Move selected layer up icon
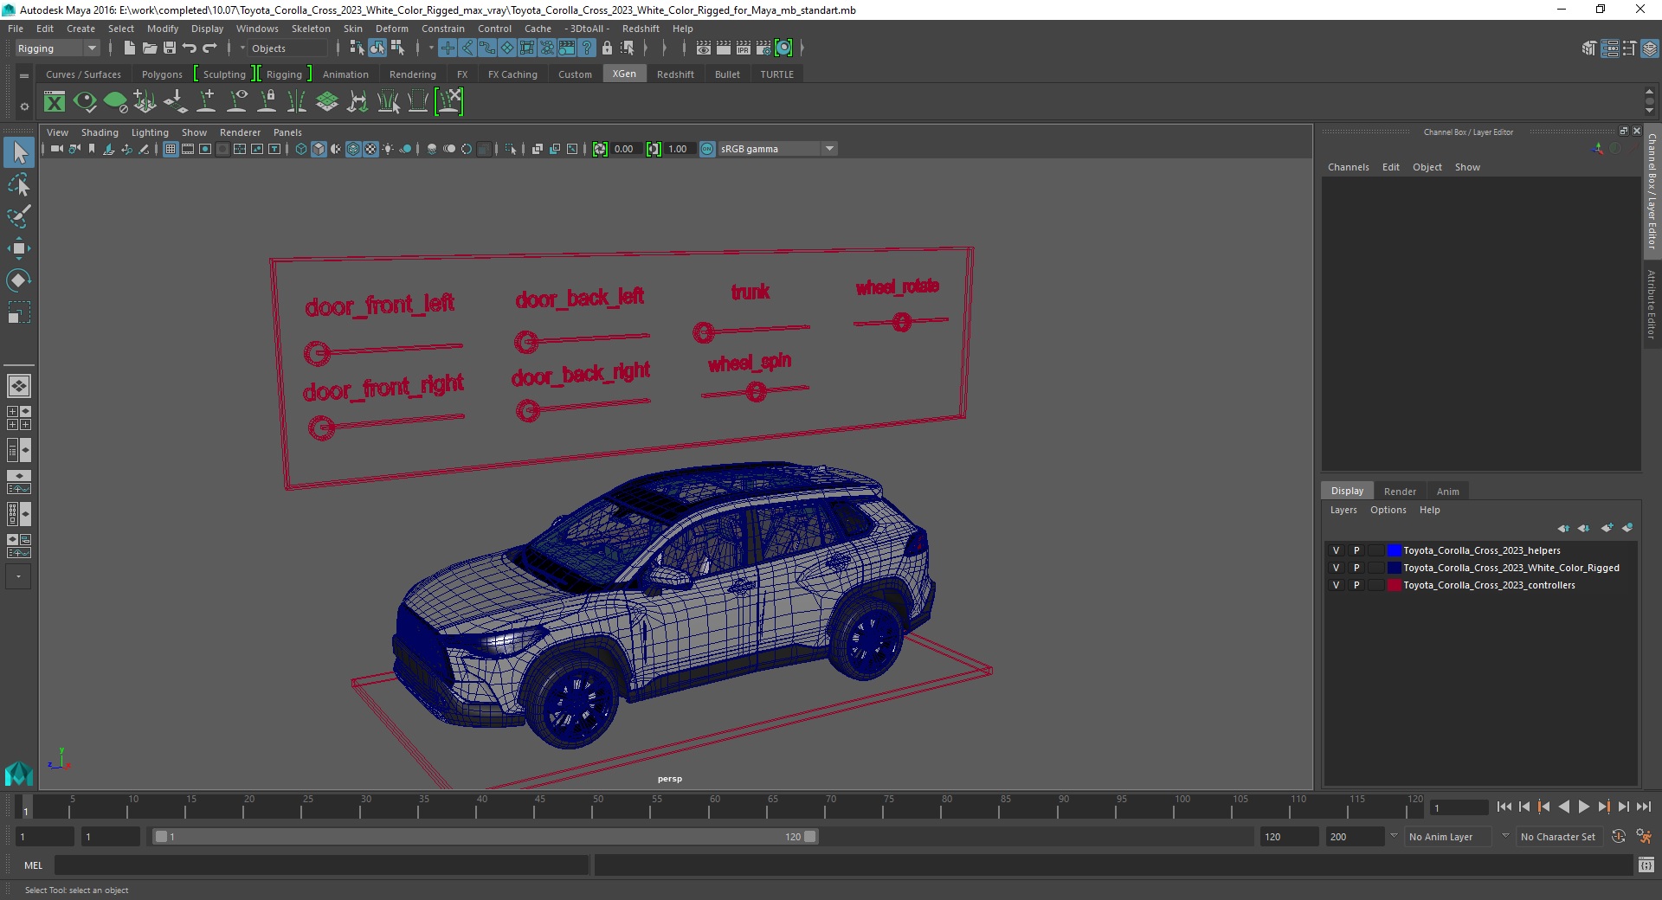 click(x=1563, y=528)
